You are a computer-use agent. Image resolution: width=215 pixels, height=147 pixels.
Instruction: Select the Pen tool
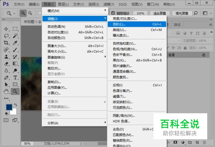[x=6, y=78]
